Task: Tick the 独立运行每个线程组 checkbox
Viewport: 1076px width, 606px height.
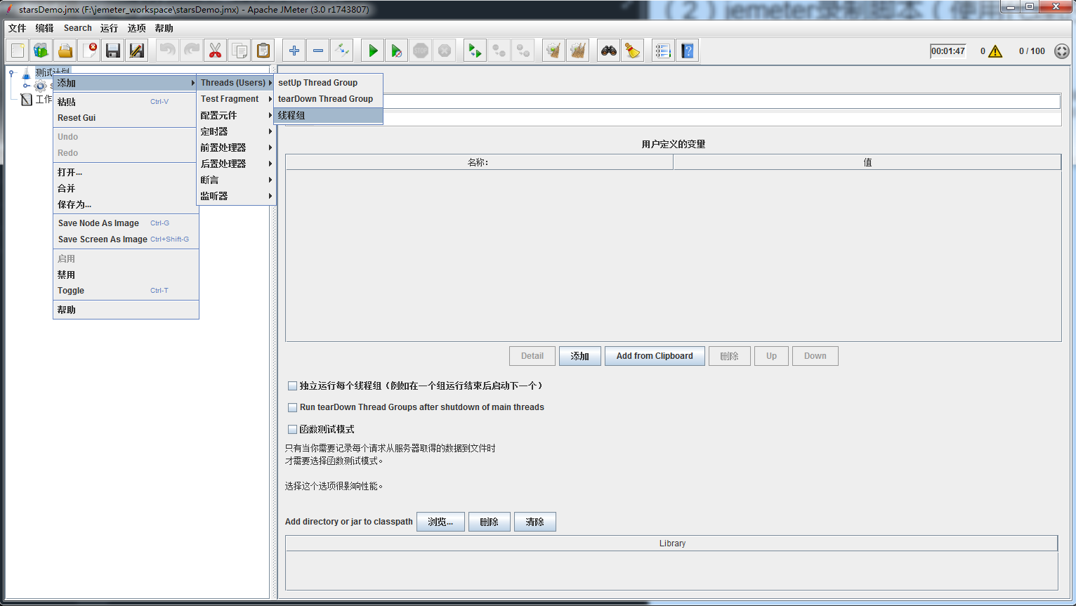Action: [x=293, y=386]
